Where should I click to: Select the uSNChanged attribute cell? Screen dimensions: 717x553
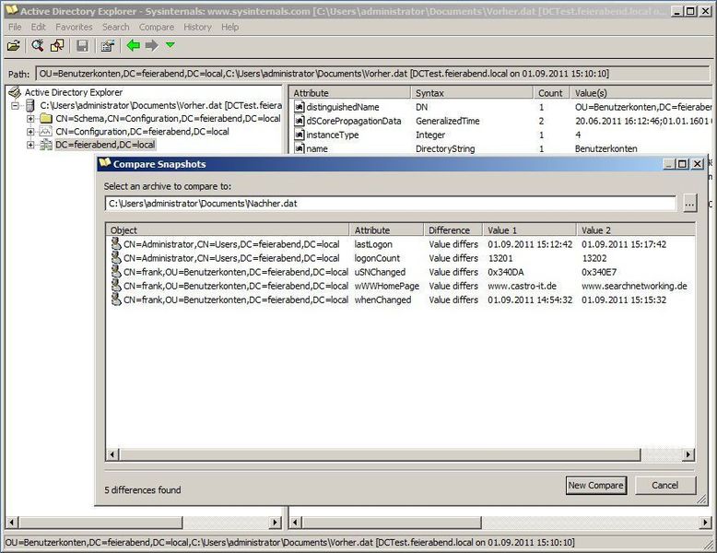coord(380,272)
